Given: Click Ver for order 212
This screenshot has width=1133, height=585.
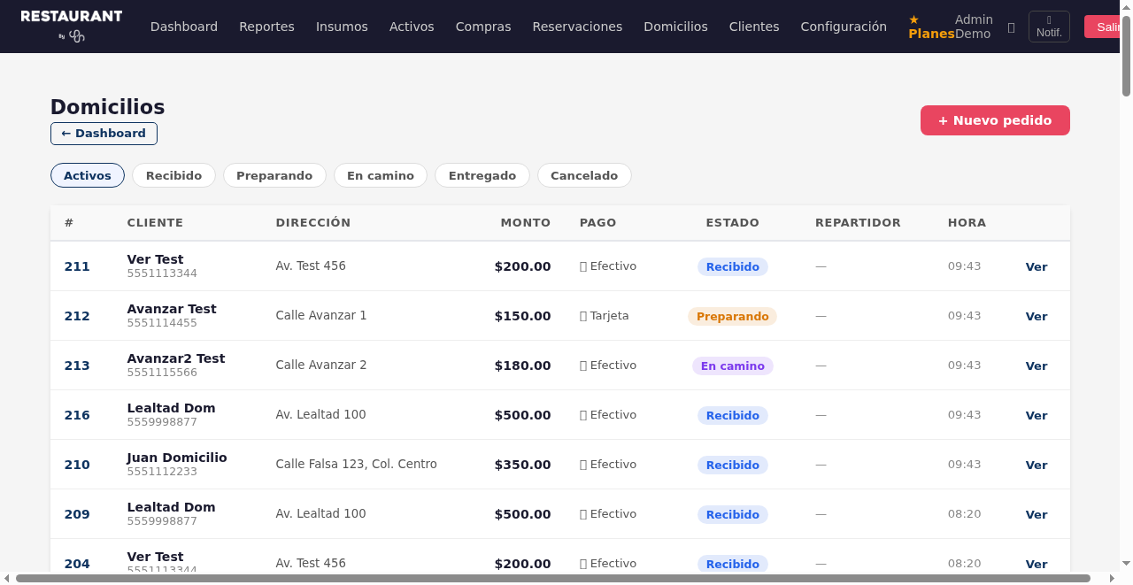Looking at the screenshot, I should [x=1036, y=316].
